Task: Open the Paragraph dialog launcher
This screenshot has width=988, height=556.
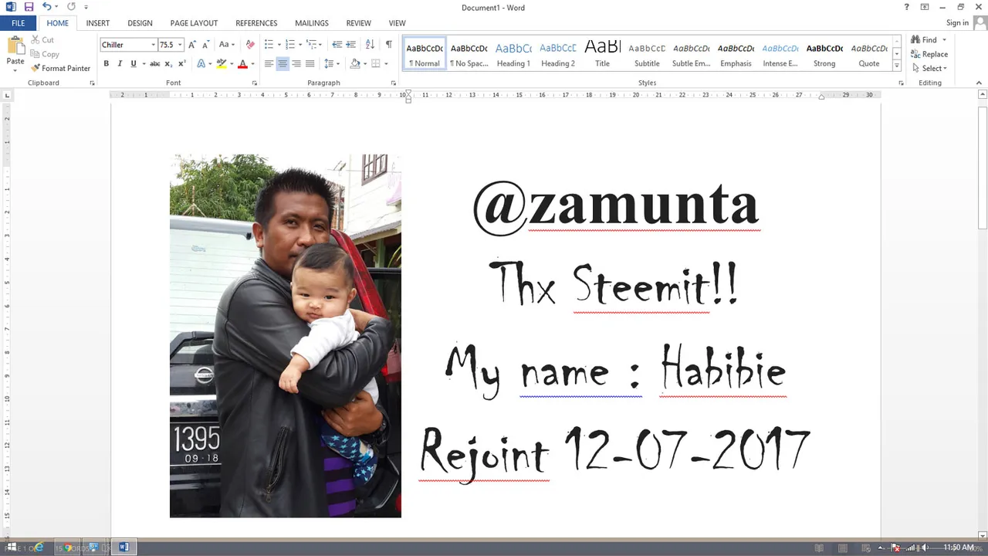Action: tap(393, 83)
